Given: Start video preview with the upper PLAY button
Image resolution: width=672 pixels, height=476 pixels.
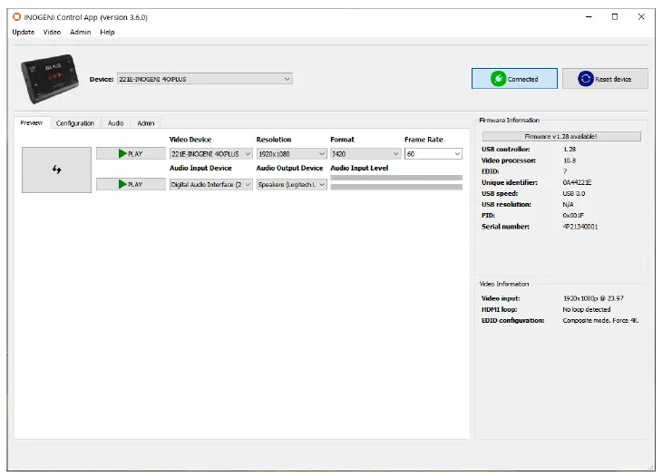Looking at the screenshot, I should pos(131,154).
